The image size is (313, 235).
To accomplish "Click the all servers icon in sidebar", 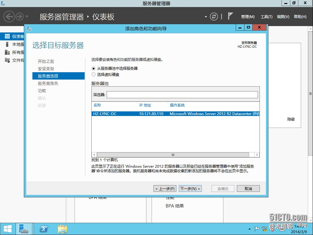I will 7,52.
